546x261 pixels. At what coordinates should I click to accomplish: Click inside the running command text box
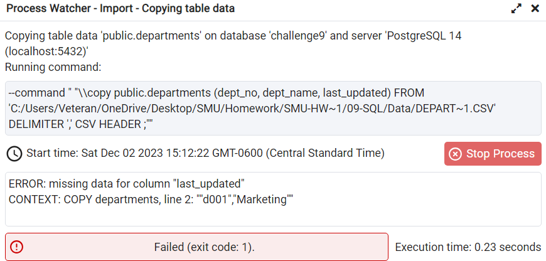tap(273, 109)
